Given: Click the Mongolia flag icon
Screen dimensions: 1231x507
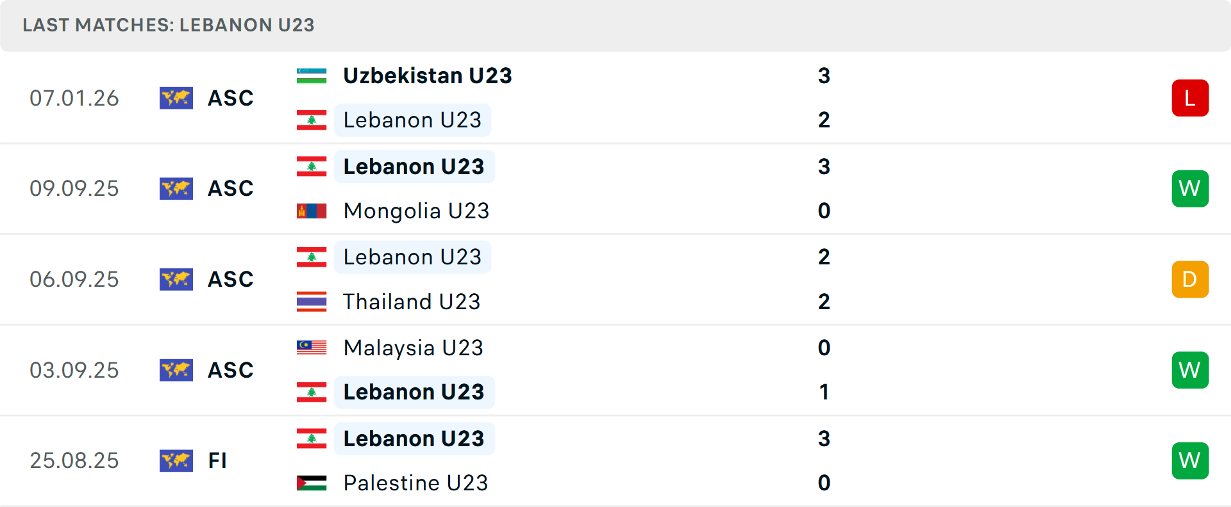Looking at the screenshot, I should (x=312, y=211).
